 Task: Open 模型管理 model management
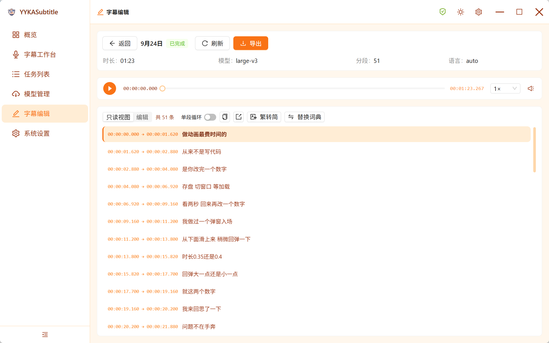click(x=45, y=94)
